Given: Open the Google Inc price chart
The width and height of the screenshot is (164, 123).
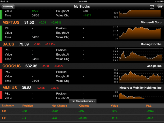Looking at the screenshot, I should point(141,76).
